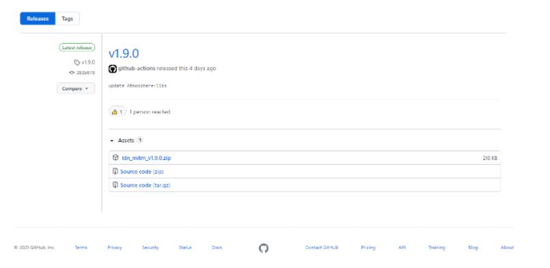The width and height of the screenshot is (550, 268).
Task: Switch to the Tags tab
Action: pyautogui.click(x=68, y=18)
